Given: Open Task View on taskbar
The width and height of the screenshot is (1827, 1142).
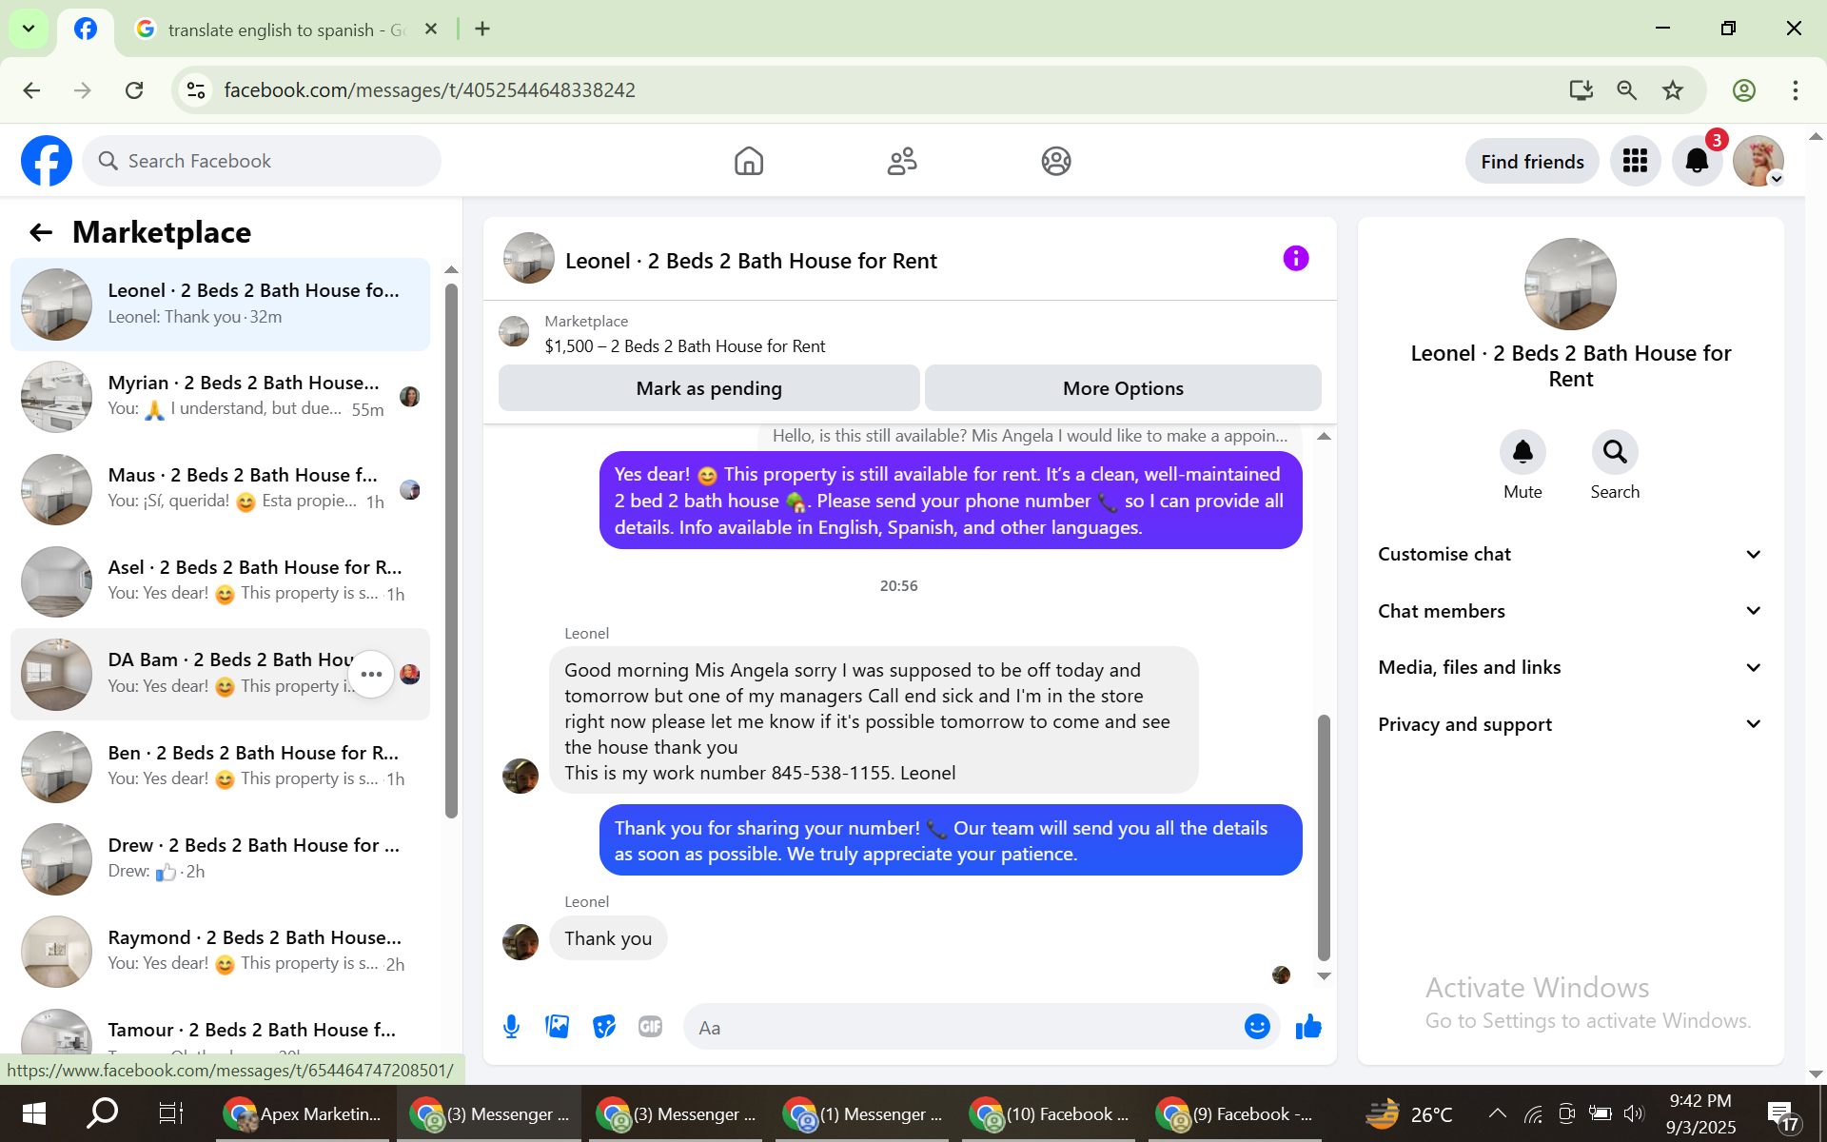Looking at the screenshot, I should click(x=170, y=1113).
